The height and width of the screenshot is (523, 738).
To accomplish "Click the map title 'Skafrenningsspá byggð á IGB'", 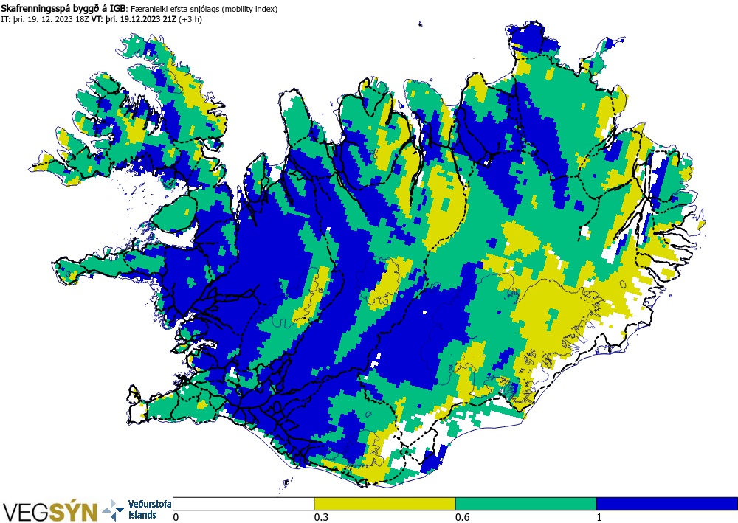I will (x=63, y=8).
